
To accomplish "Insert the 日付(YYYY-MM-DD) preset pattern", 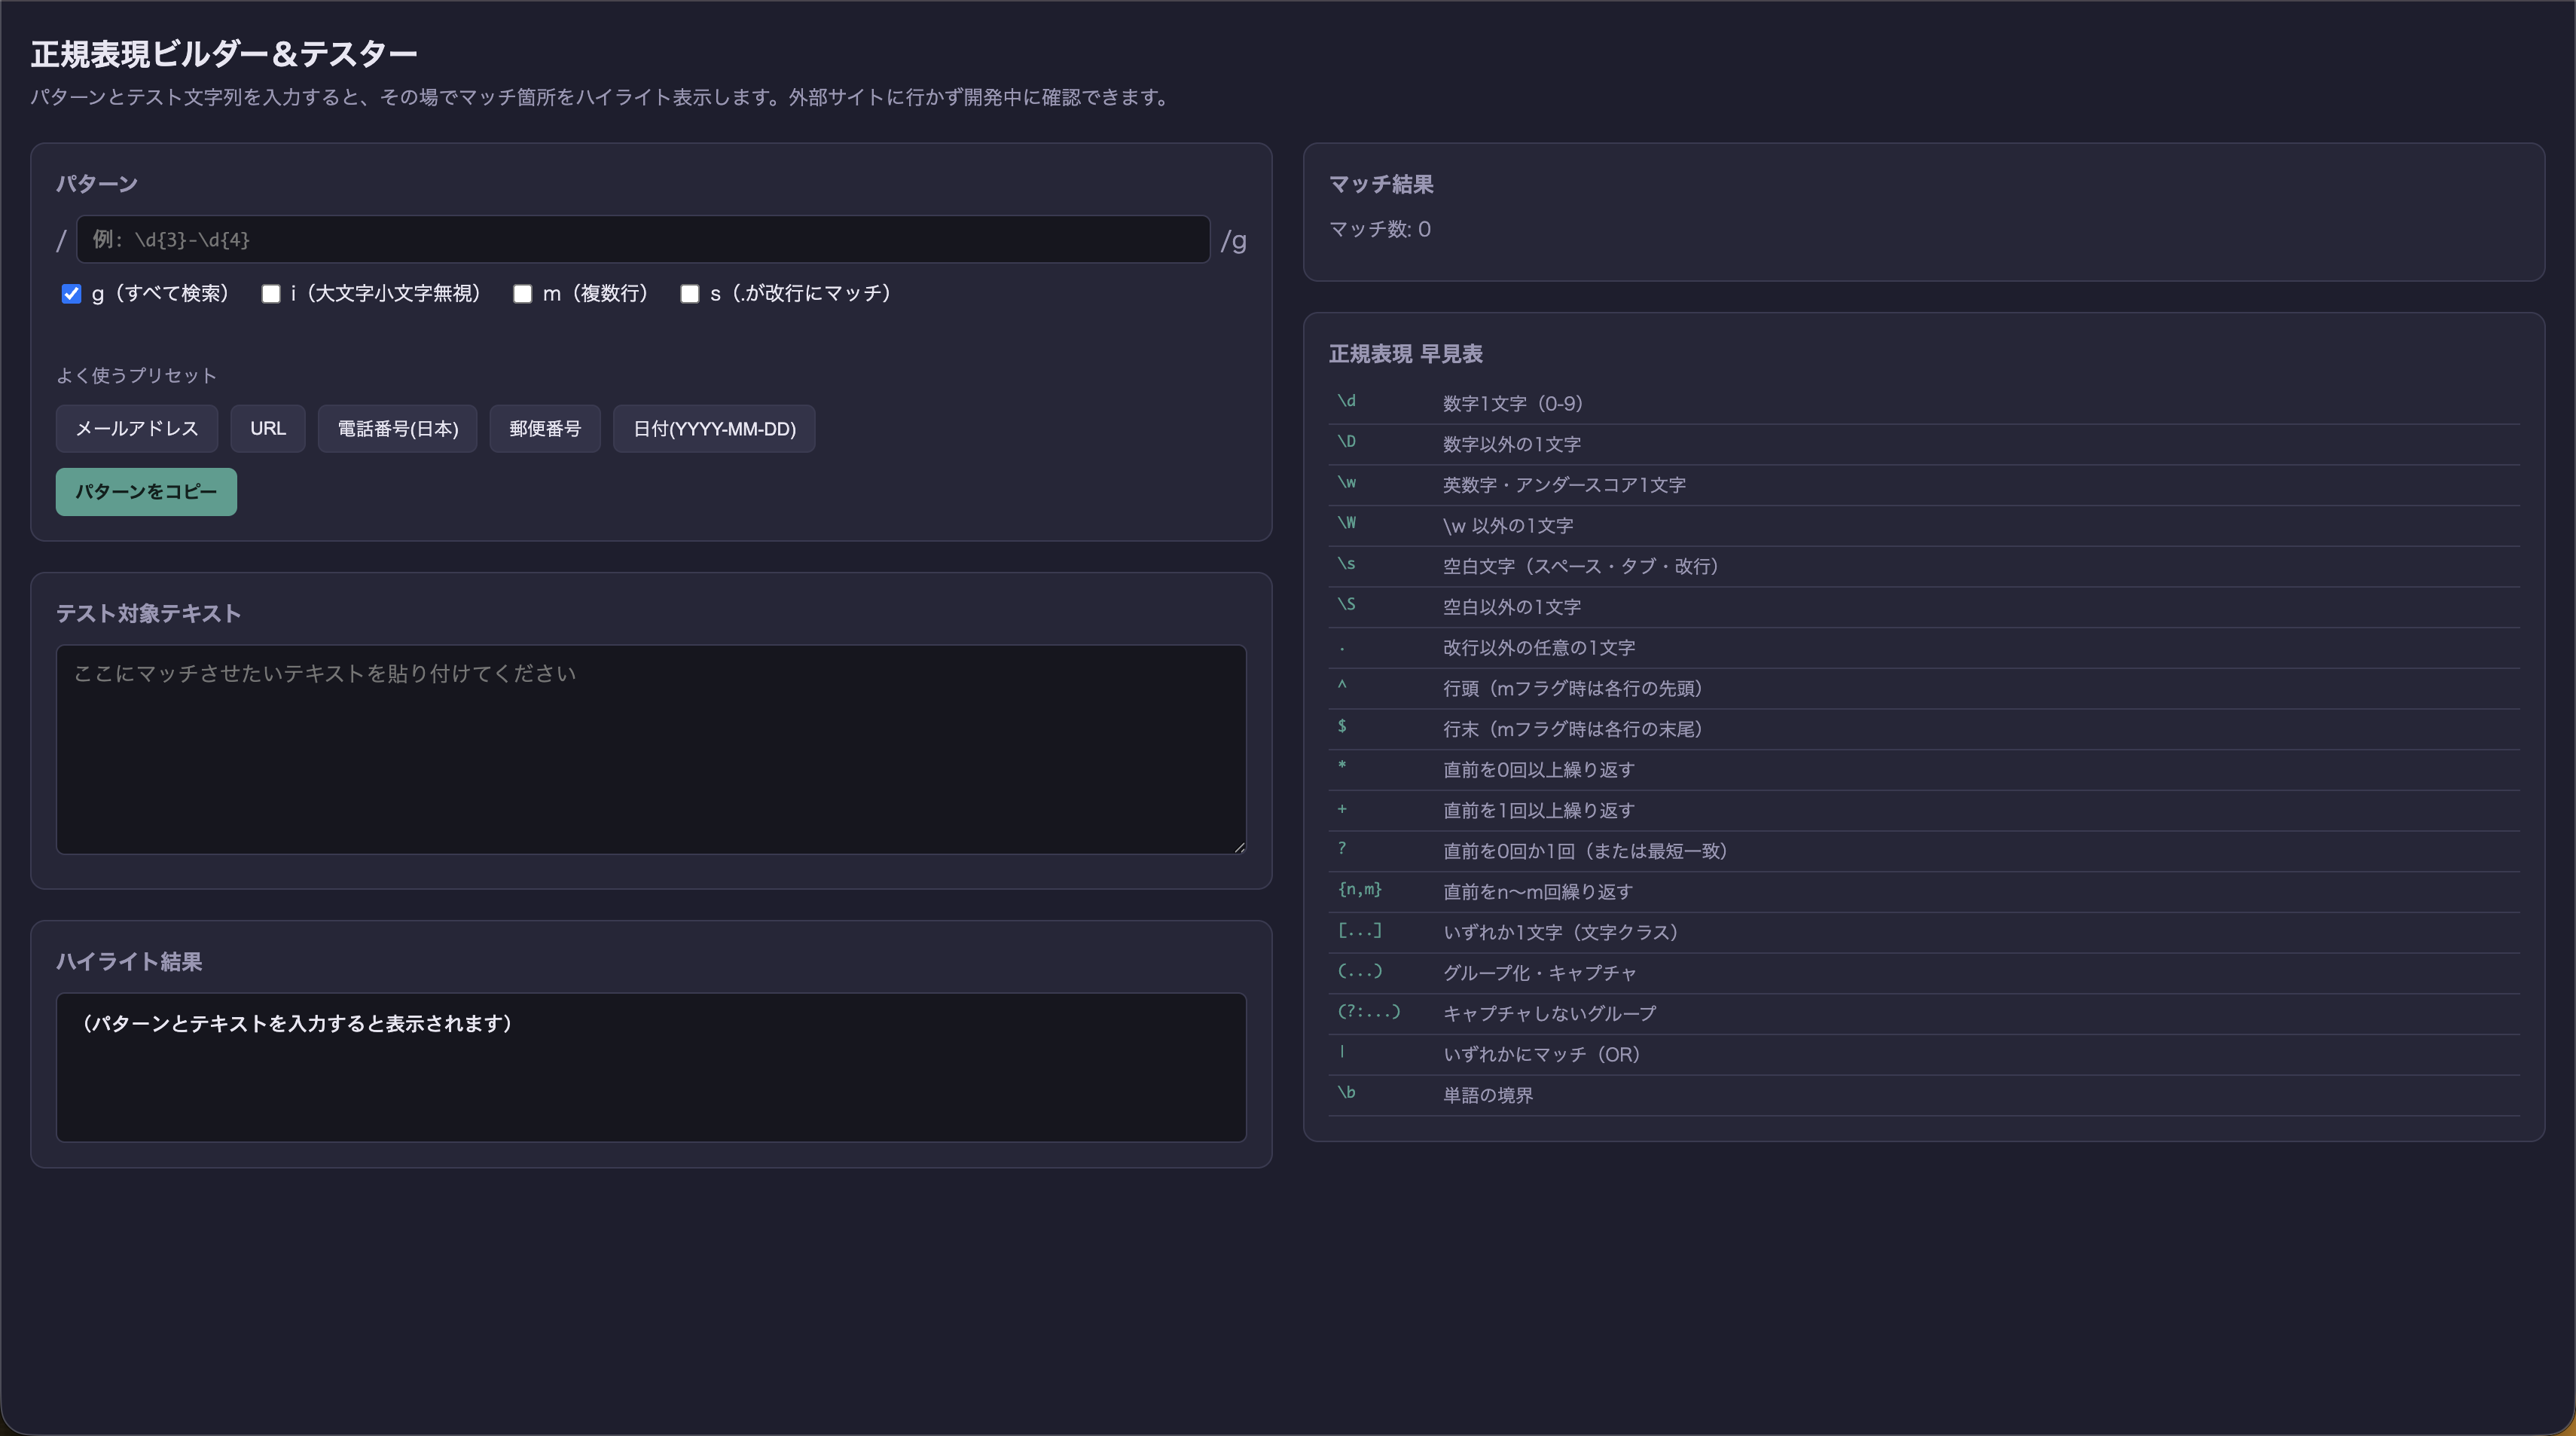I will pos(714,429).
